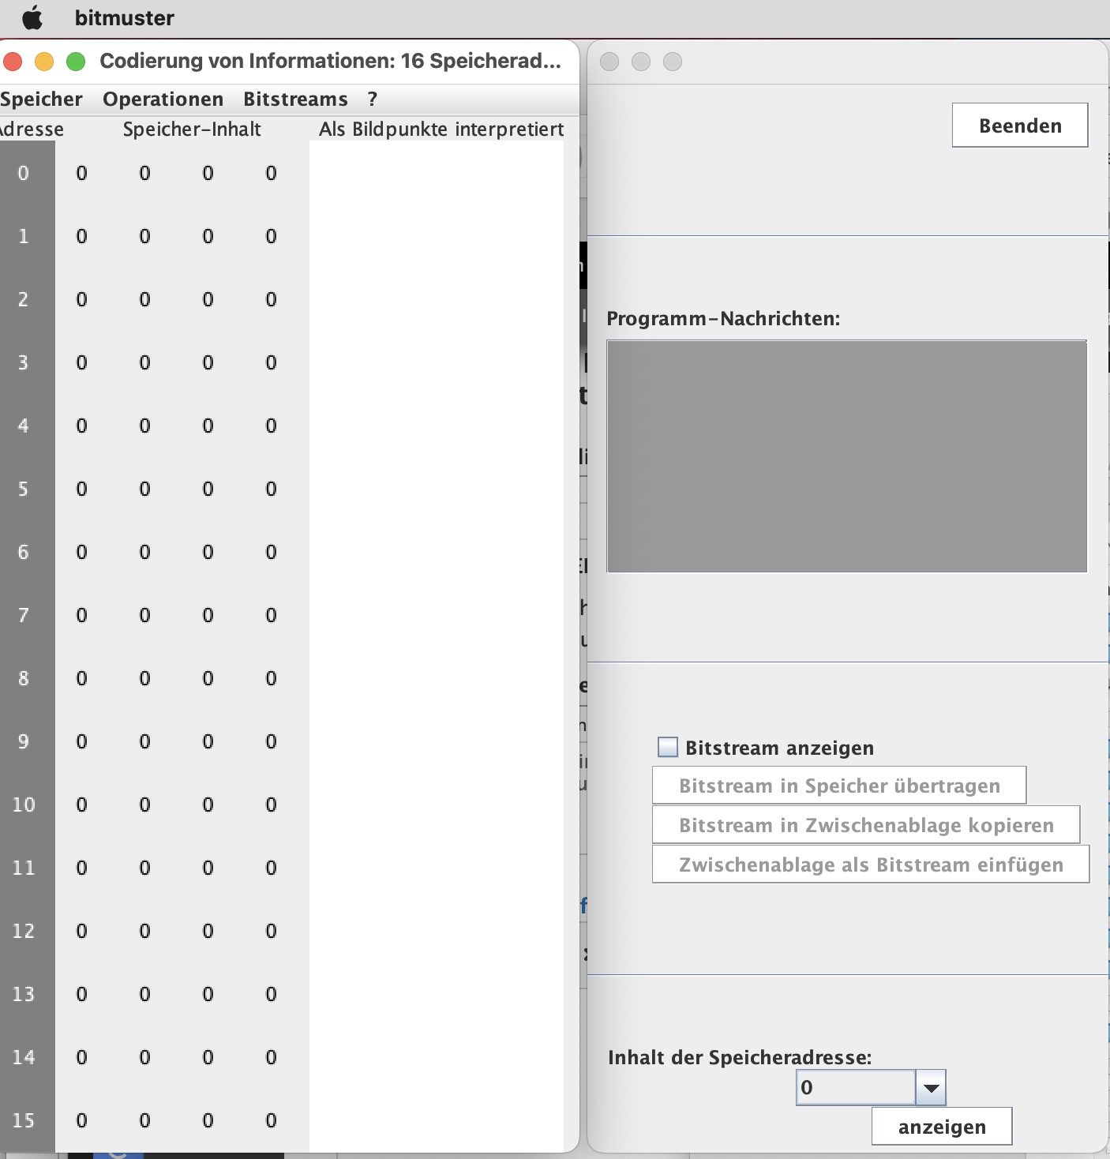Click Bitstream in Zwischenablage kopieren

point(865,825)
